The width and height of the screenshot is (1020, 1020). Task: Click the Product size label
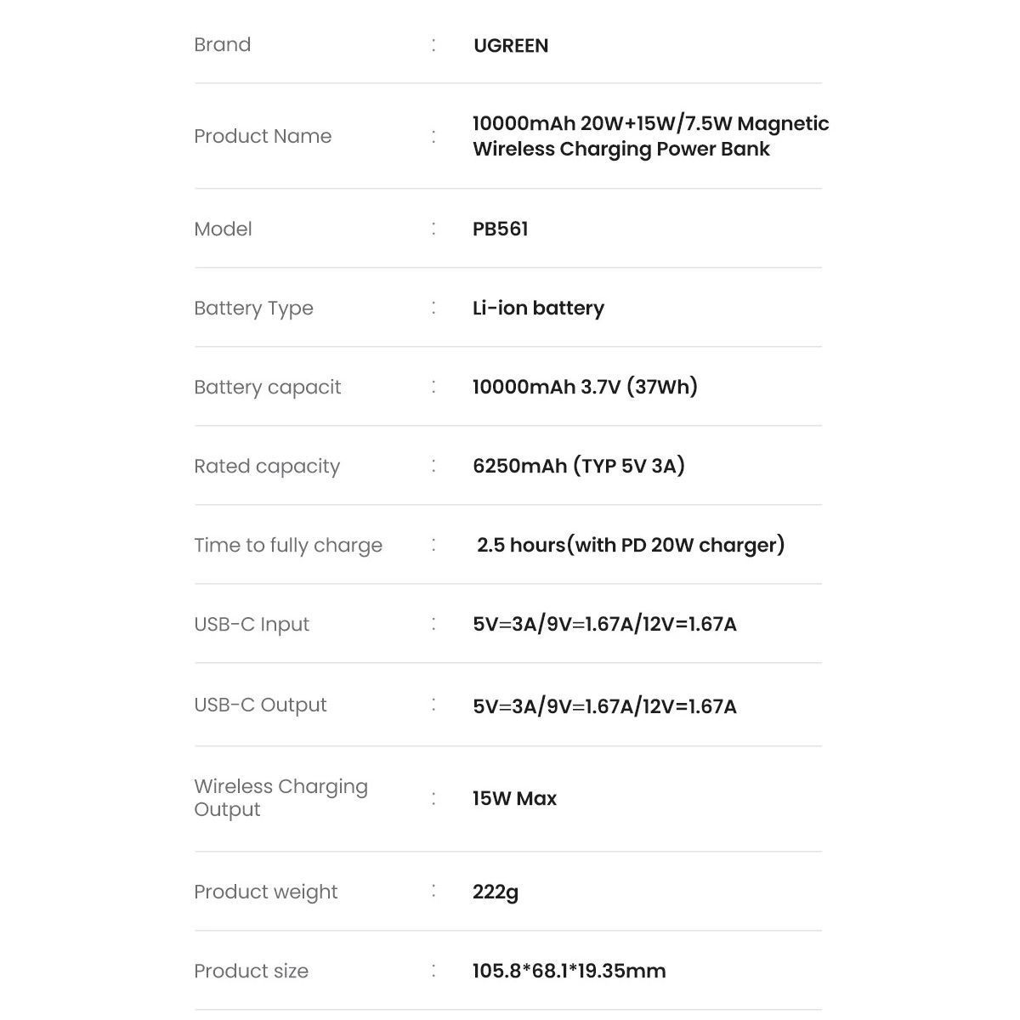(x=251, y=971)
